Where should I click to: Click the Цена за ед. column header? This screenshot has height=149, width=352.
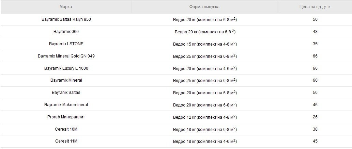pyautogui.click(x=315, y=7)
